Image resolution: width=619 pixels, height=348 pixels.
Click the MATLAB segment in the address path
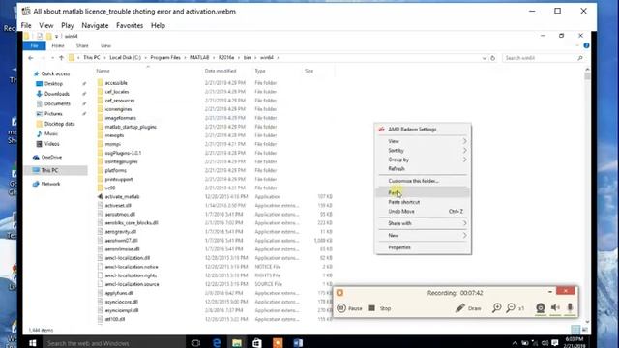(x=199, y=58)
